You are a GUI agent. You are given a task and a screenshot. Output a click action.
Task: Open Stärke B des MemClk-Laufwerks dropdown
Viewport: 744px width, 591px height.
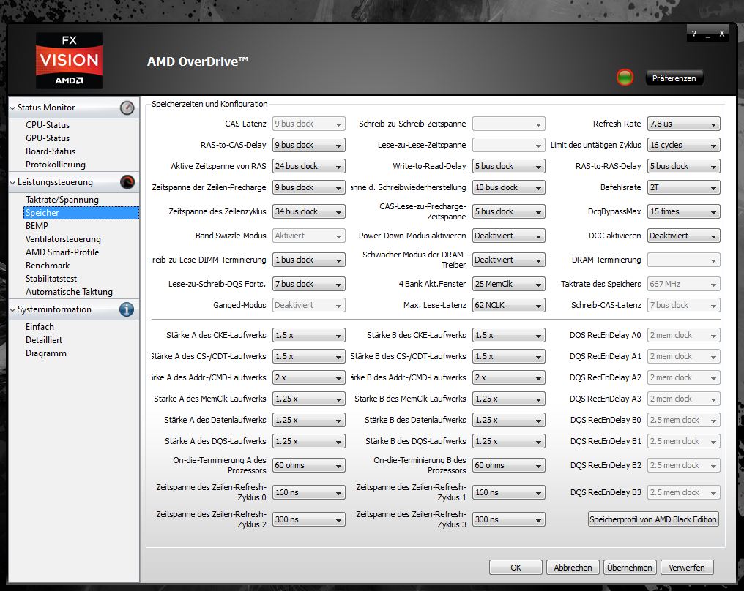point(509,399)
